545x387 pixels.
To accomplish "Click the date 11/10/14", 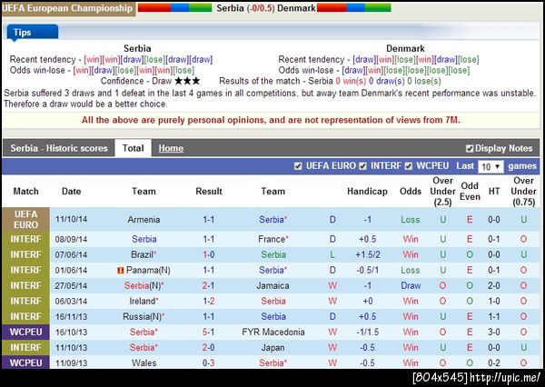I will (71, 220).
